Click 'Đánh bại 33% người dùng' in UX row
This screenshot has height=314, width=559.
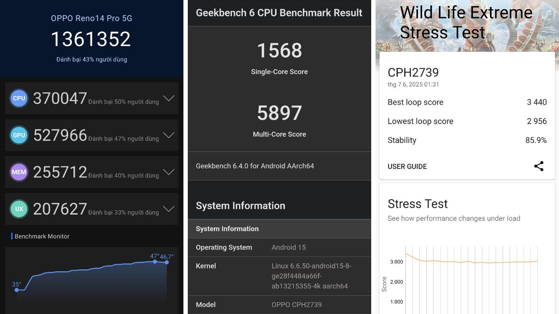pos(124,213)
